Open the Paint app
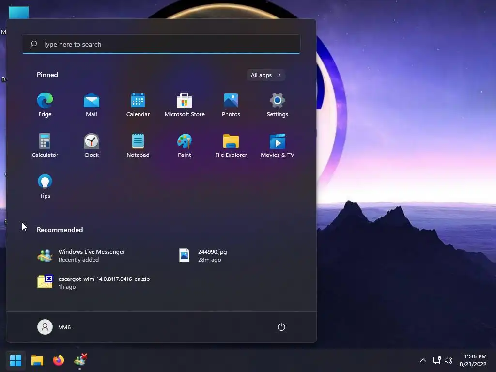 pos(185,145)
